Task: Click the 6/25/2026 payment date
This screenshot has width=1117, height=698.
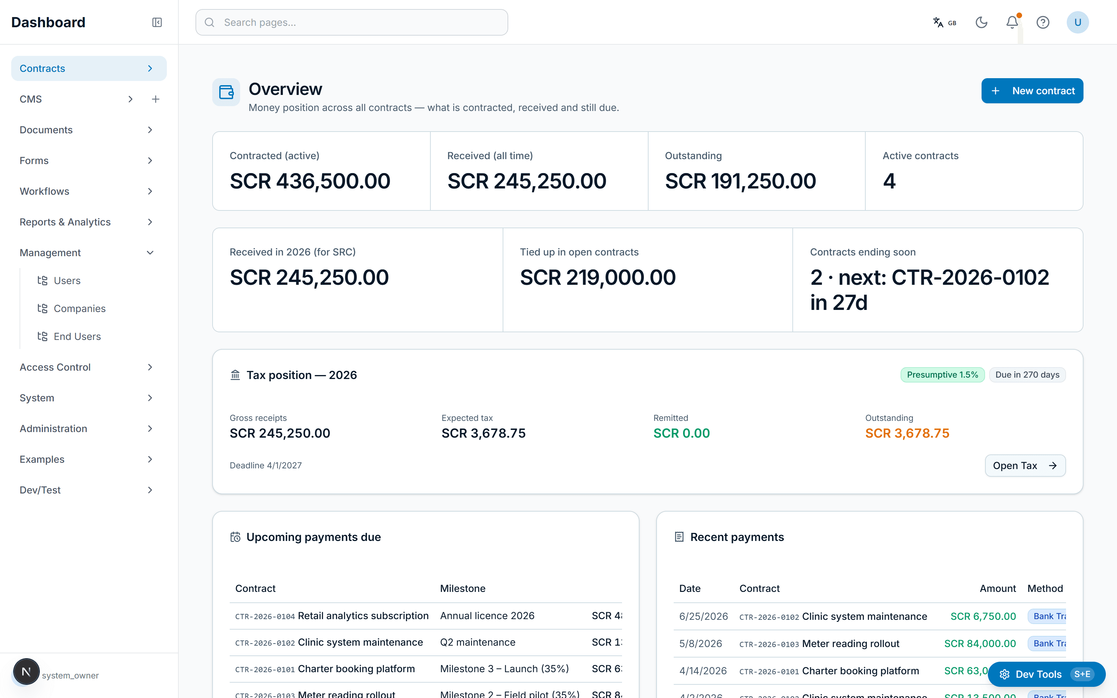Action: coord(703,617)
